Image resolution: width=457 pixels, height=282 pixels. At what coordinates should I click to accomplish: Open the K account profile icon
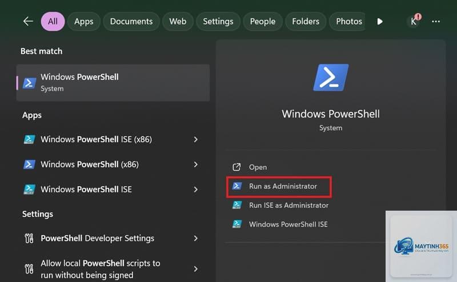413,22
